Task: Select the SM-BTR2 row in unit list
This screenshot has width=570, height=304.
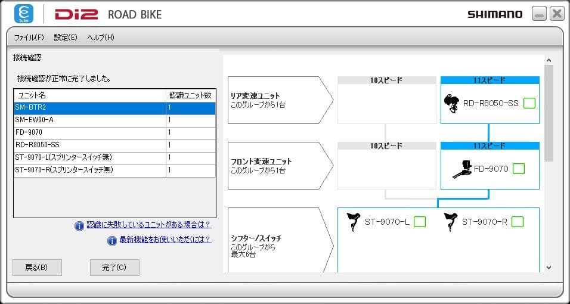Action: click(115, 108)
